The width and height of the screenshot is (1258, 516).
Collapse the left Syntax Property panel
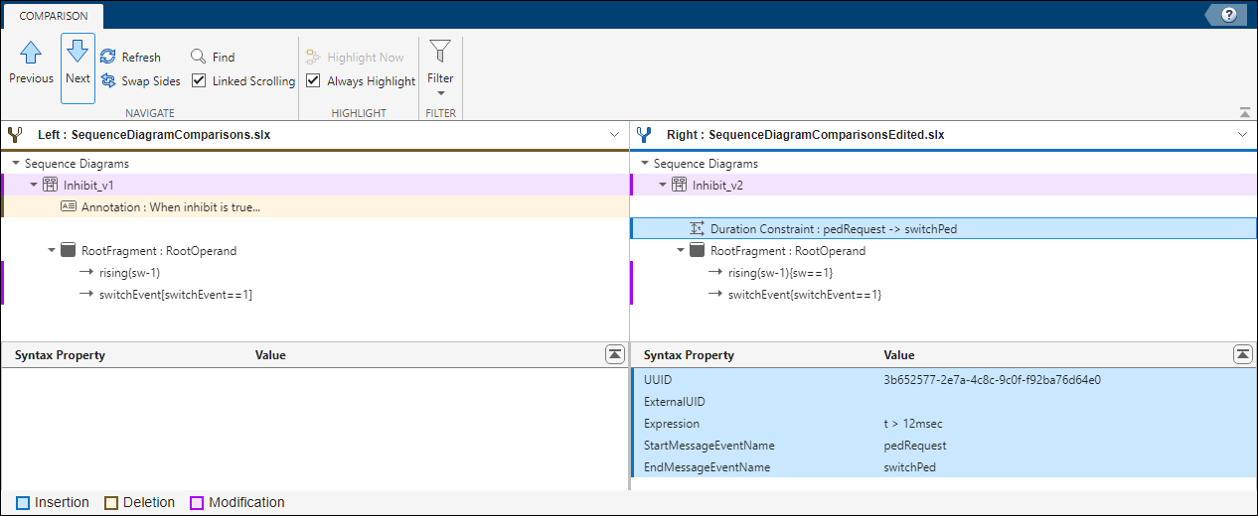(614, 354)
